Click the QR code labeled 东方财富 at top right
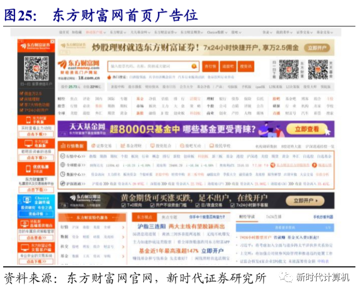Viewport: 361px width, 293px height. (289, 69)
